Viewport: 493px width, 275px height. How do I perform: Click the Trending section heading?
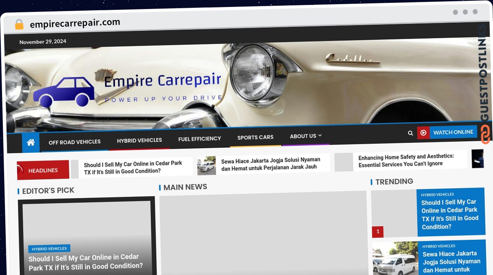click(x=394, y=181)
